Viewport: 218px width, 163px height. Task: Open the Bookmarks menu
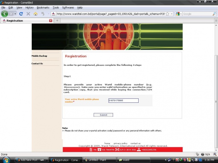[x=43, y=8]
